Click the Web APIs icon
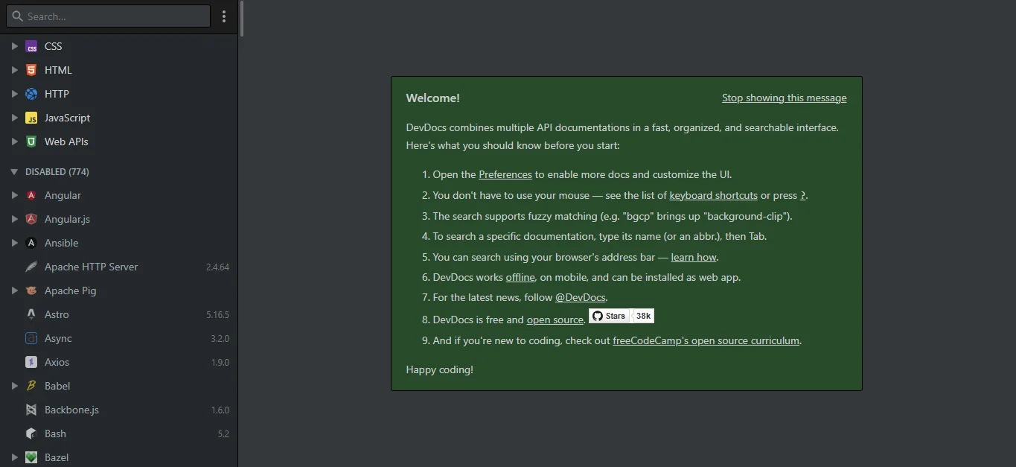The height and width of the screenshot is (467, 1016). pos(31,142)
